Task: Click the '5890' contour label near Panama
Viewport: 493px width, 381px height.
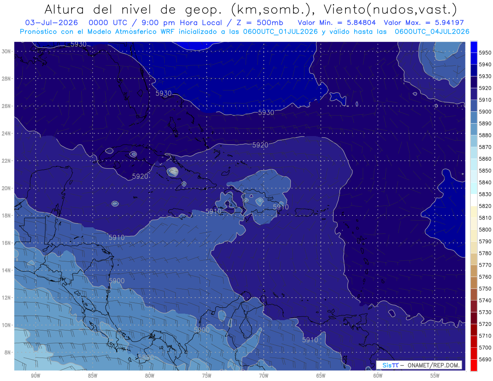Action: pyautogui.click(x=145, y=357)
